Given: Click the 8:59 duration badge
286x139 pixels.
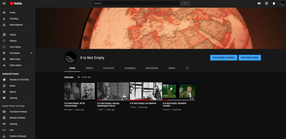Looking at the screenshot, I should point(159,98).
